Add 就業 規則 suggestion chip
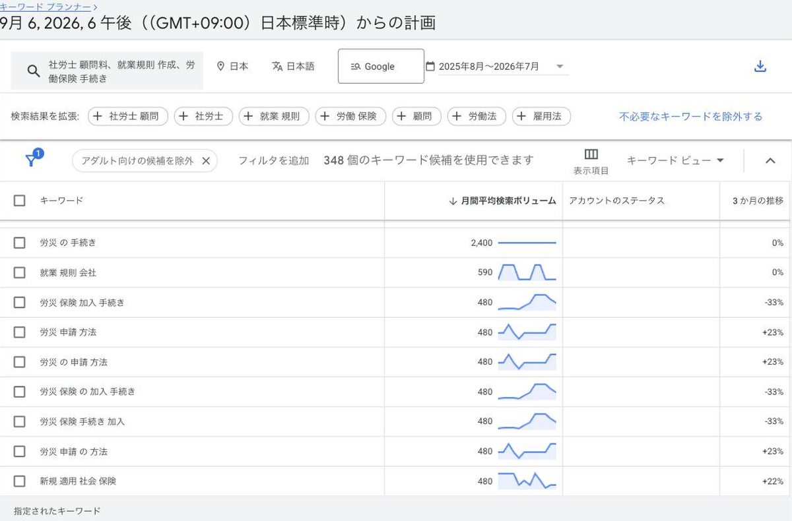This screenshot has width=792, height=521. pos(274,117)
